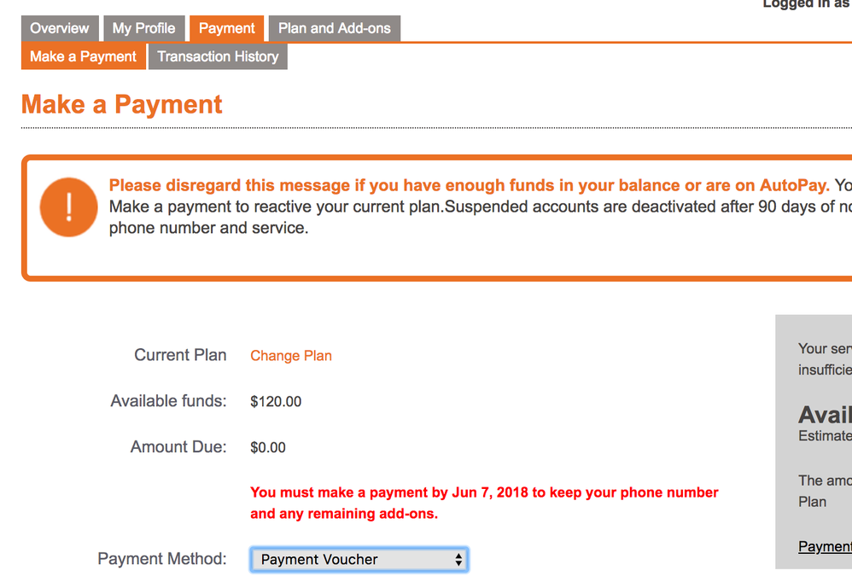Click the underlined Payment link in gray sidebar
Screen dimensions: 852x588
[x=825, y=546]
